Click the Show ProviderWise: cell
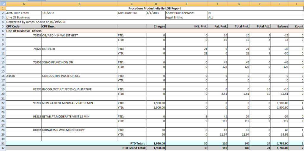This screenshot has height=151, width=304. tap(186, 13)
